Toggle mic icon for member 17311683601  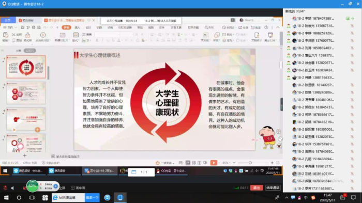[x=352, y=189]
